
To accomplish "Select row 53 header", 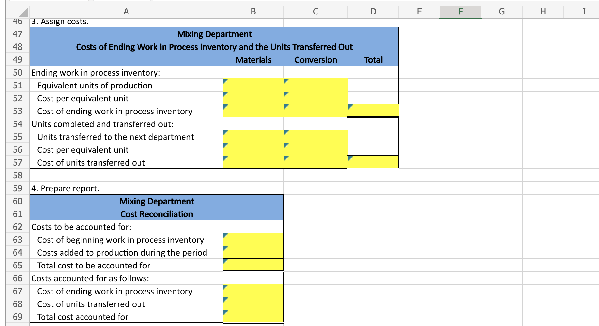I will pyautogui.click(x=18, y=111).
